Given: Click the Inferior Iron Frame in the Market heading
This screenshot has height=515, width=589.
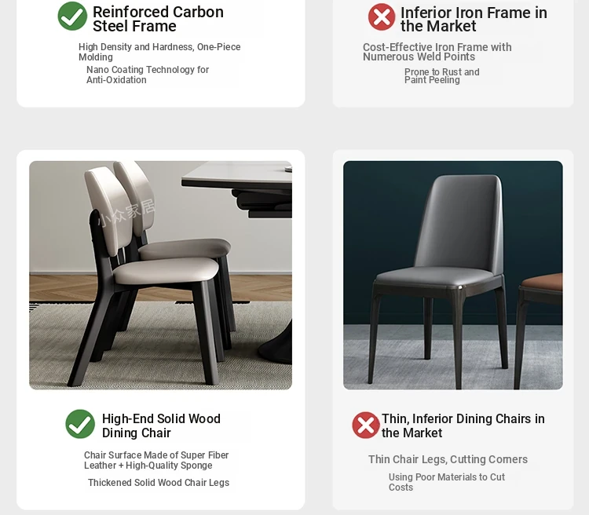Looking at the screenshot, I should coord(474,20).
